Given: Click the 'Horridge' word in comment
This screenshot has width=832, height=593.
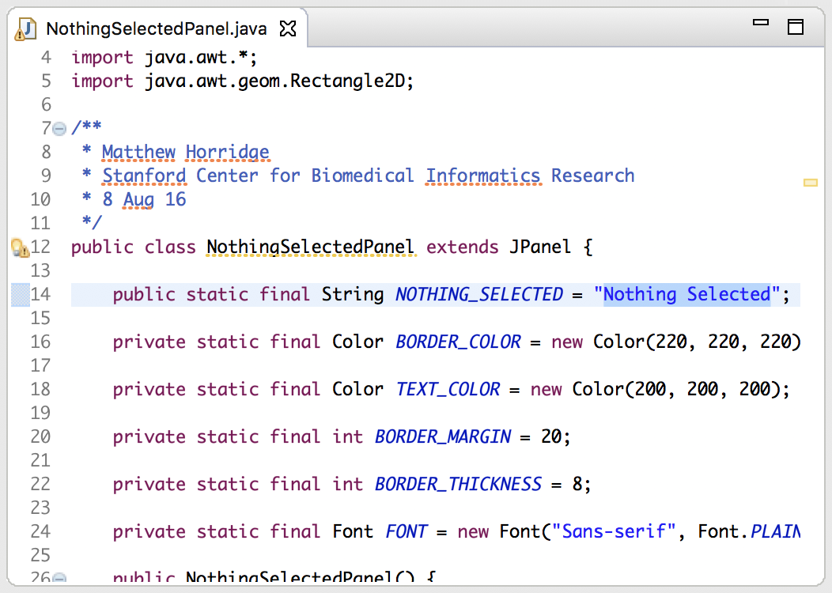Looking at the screenshot, I should pyautogui.click(x=228, y=153).
